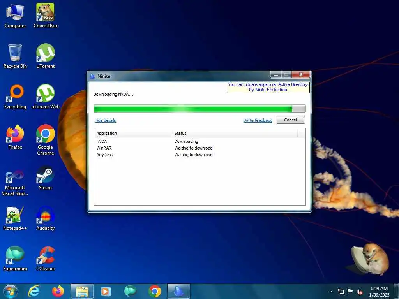399x299 pixels.
Task: Open Google Chrome from the taskbar
Action: tap(154, 291)
